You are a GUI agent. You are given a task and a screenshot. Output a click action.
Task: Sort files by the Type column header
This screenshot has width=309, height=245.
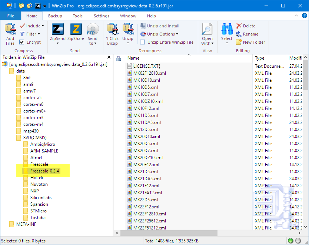coord(260,58)
